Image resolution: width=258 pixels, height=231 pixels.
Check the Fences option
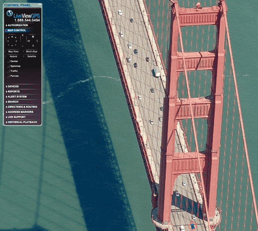[8, 76]
